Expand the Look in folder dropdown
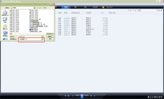This screenshot has width=164, height=99. pyautogui.click(x=35, y=8)
